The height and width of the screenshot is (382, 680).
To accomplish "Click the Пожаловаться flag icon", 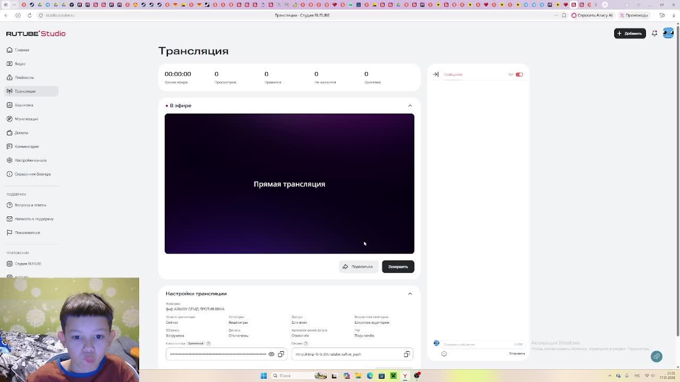I will pos(10,232).
